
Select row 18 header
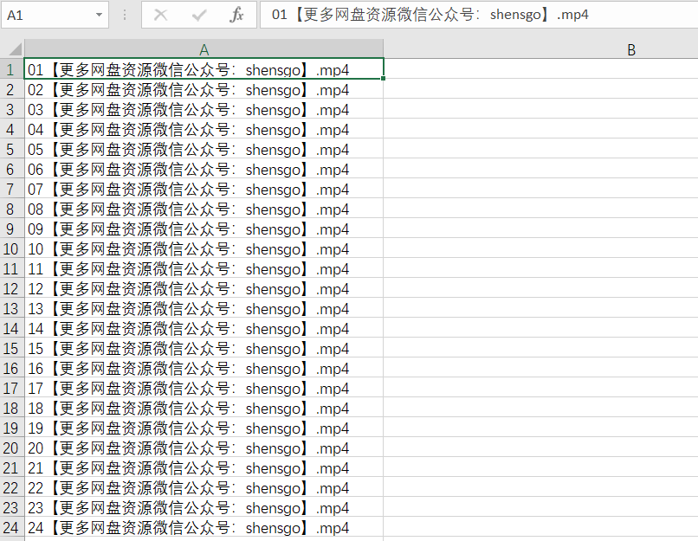pyautogui.click(x=10, y=409)
